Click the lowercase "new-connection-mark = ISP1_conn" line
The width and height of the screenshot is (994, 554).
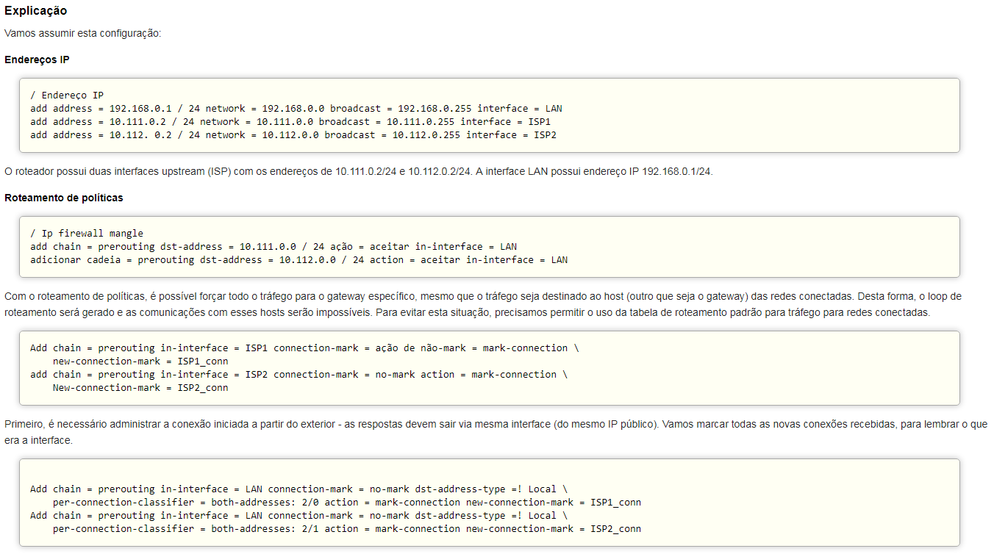point(140,361)
